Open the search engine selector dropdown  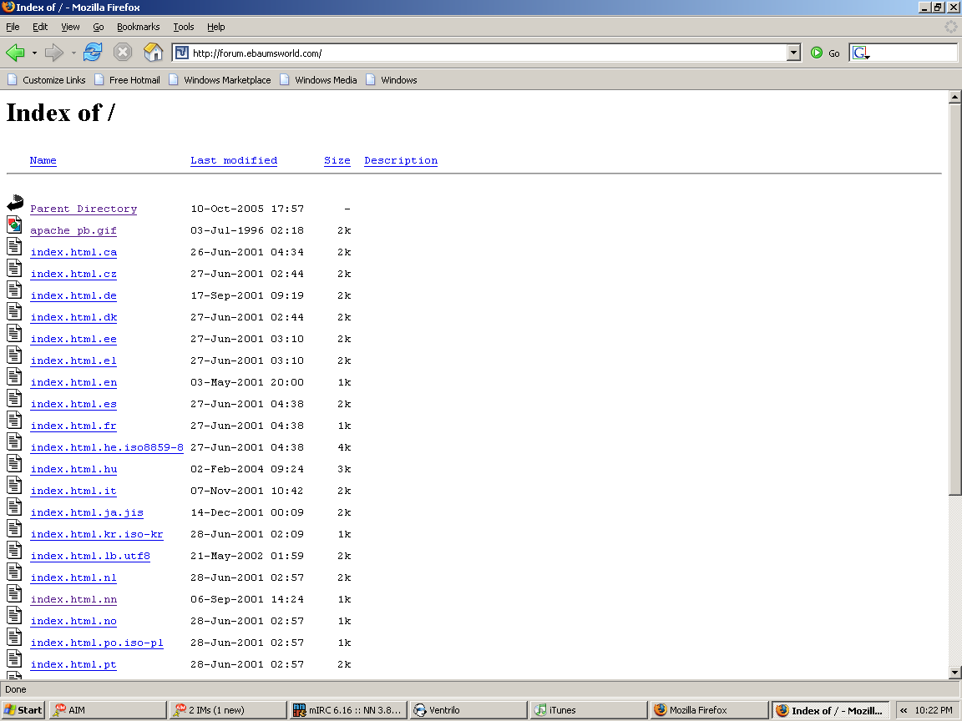pos(861,53)
